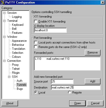The height and width of the screenshot is (108, 106).
Task: Open the Auth category under SSH
Action: click(x=19, y=81)
